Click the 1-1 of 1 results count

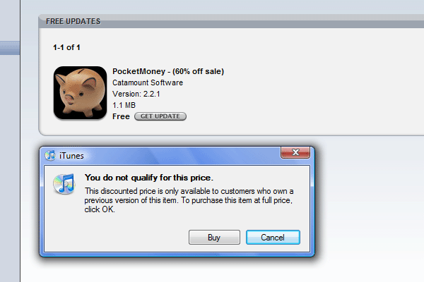pyautogui.click(x=66, y=47)
